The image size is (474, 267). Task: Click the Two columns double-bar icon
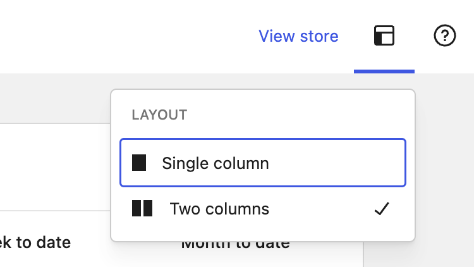point(142,208)
